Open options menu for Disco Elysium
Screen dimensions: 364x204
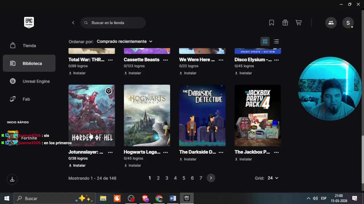[276, 60]
